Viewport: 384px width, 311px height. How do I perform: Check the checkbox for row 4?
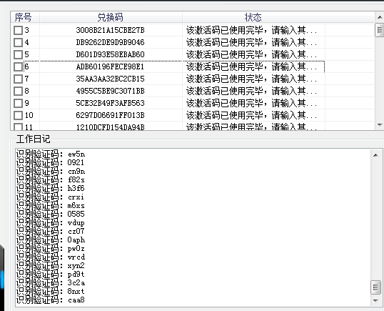pos(18,43)
